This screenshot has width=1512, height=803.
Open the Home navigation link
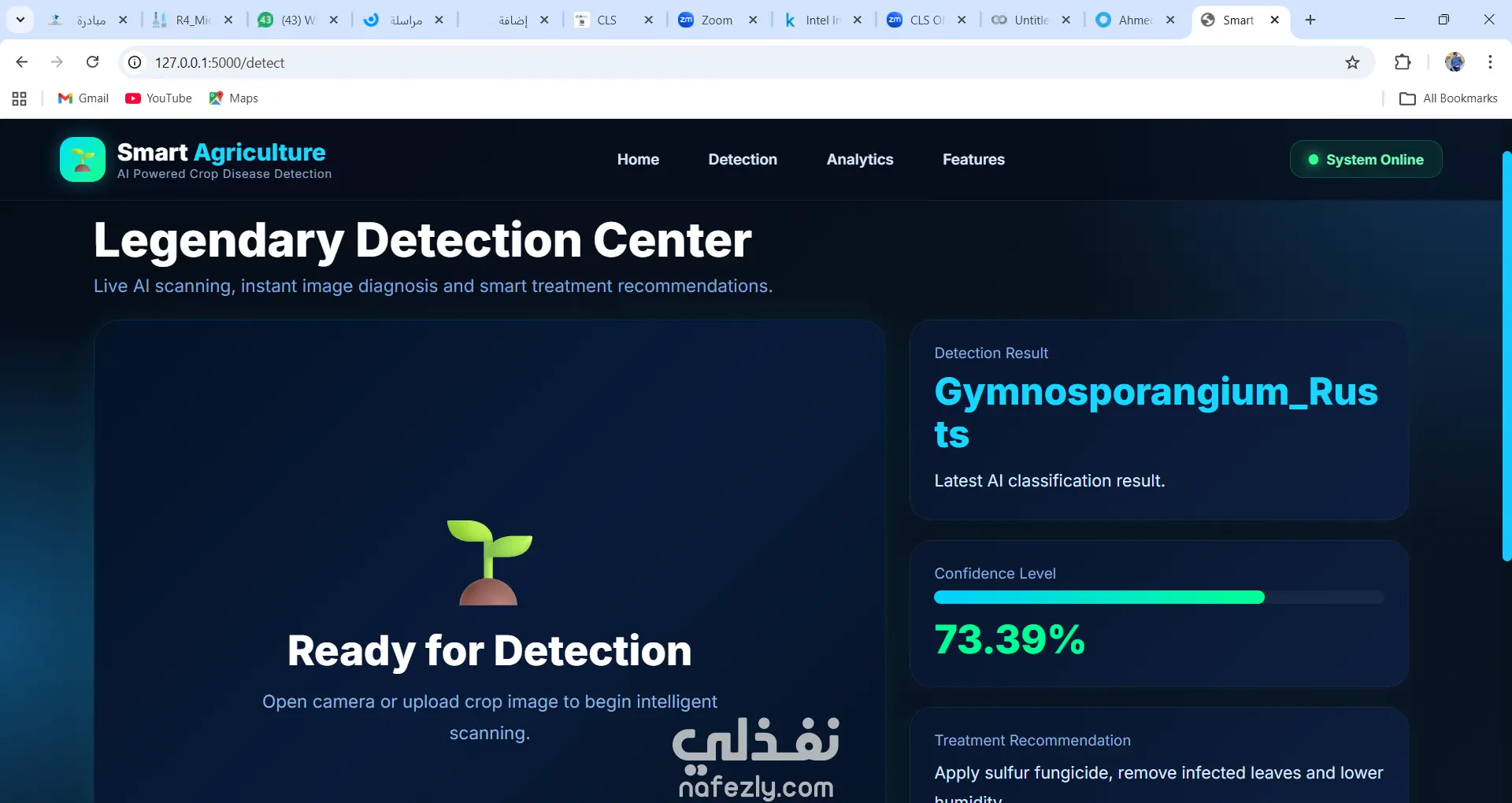pyautogui.click(x=638, y=159)
